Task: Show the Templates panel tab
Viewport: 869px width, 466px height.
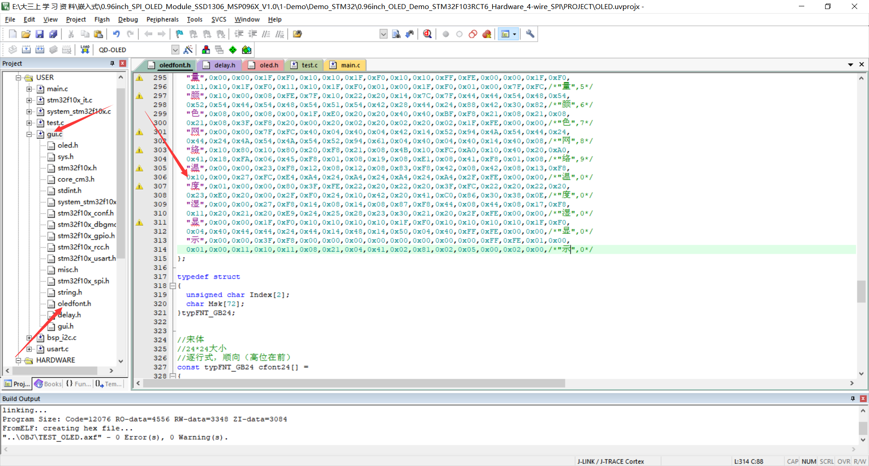Action: 109,384
